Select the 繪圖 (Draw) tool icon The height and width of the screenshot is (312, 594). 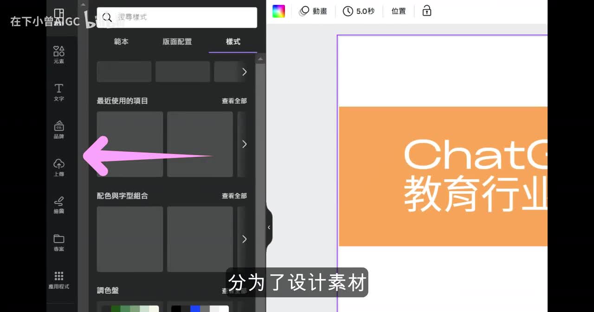pos(59,204)
